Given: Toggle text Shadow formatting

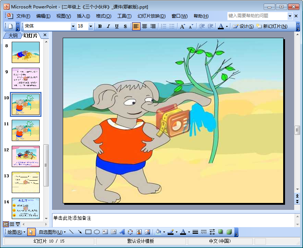Looking at the screenshot, I should [x=125, y=26].
